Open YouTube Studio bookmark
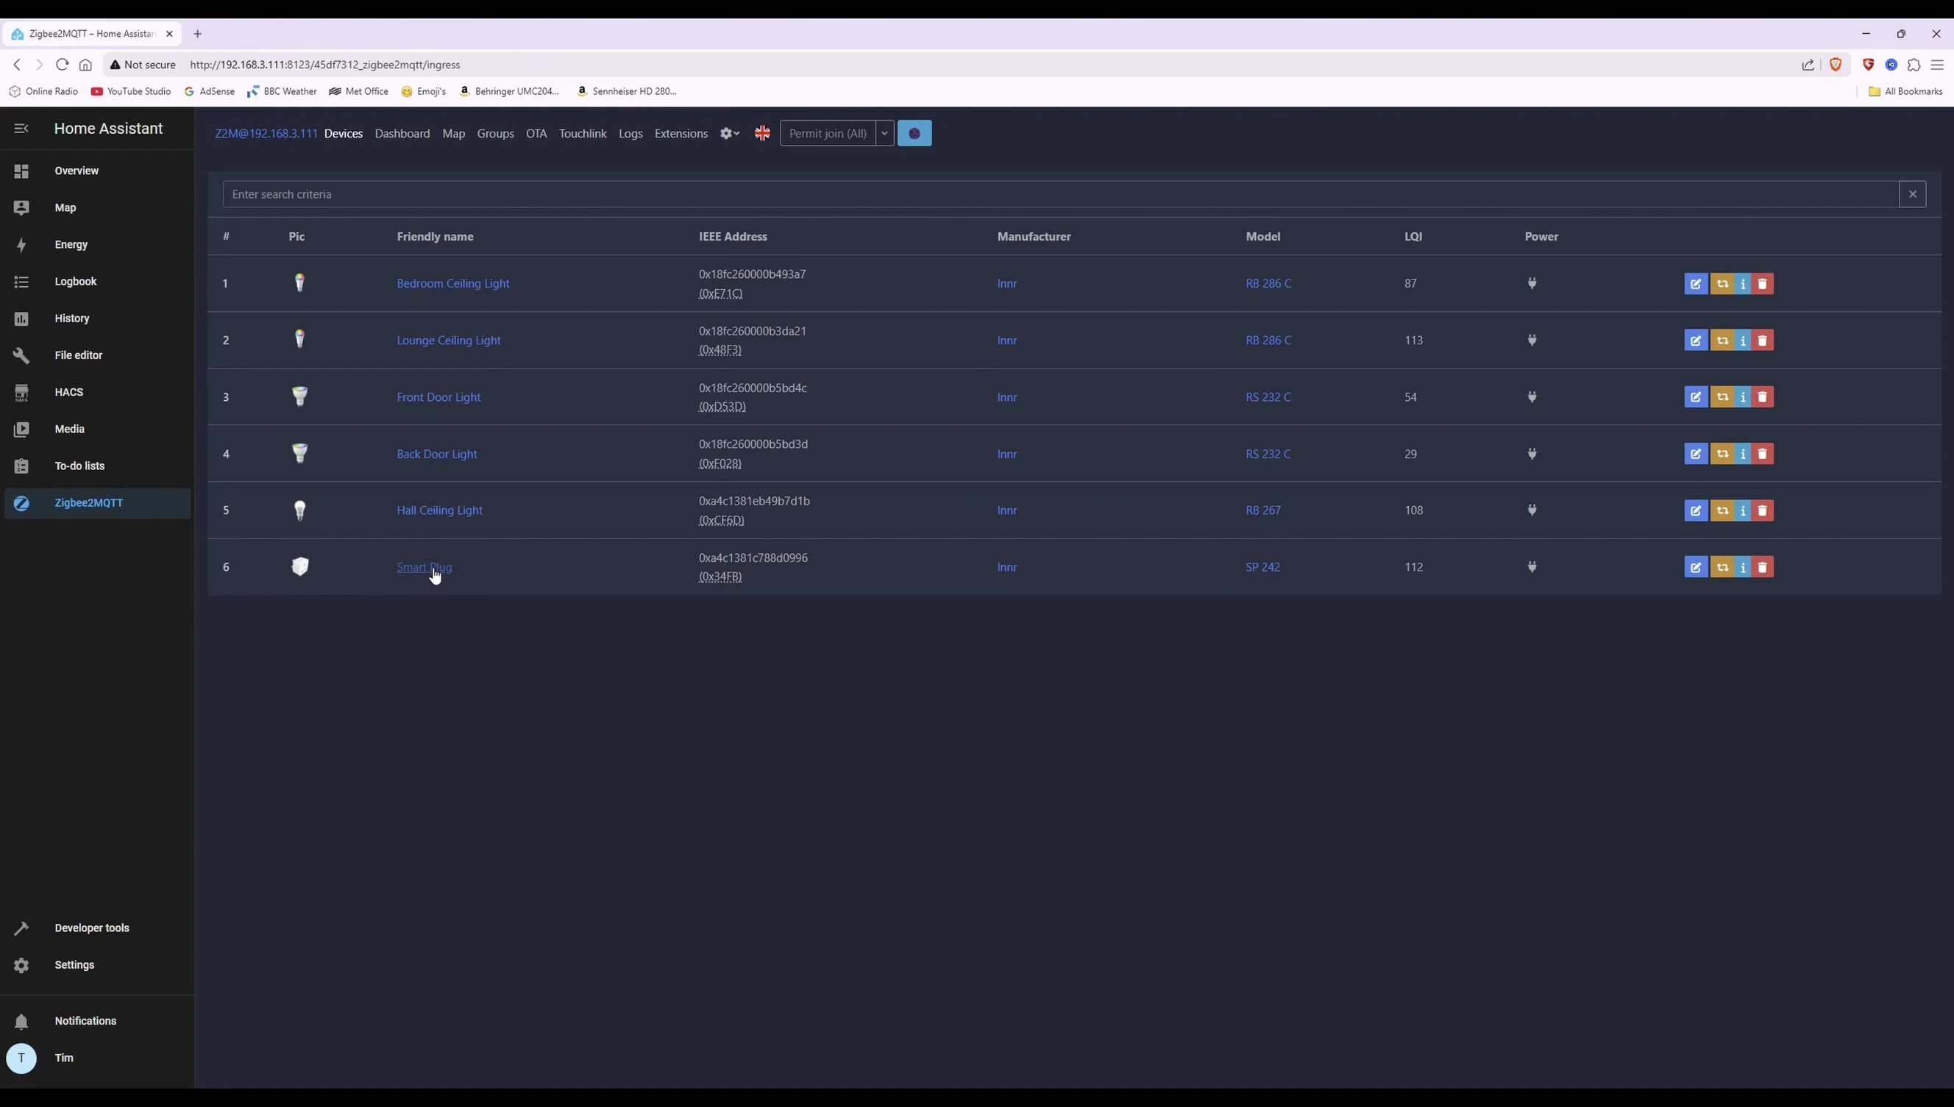Viewport: 1954px width, 1107px height. tap(131, 91)
